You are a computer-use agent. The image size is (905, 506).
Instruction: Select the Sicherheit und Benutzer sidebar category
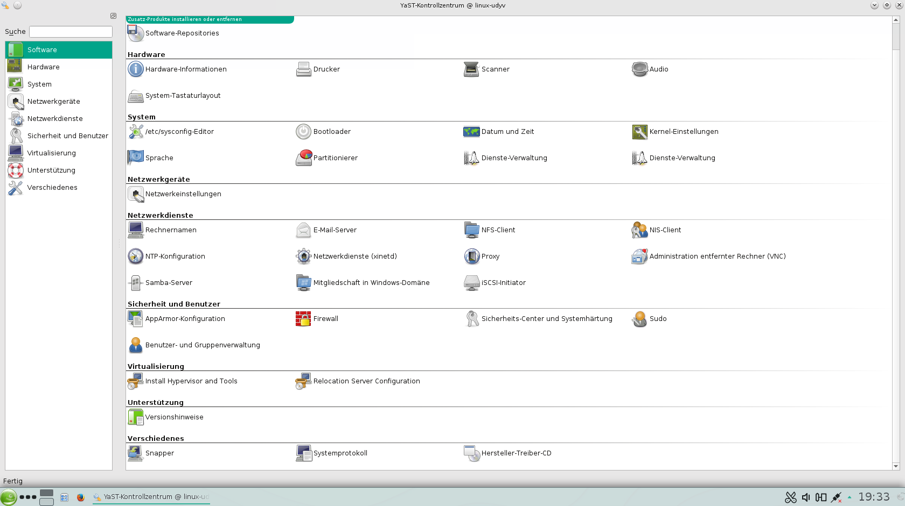tap(67, 136)
